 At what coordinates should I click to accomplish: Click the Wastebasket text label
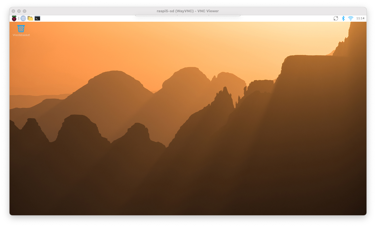[x=21, y=35]
